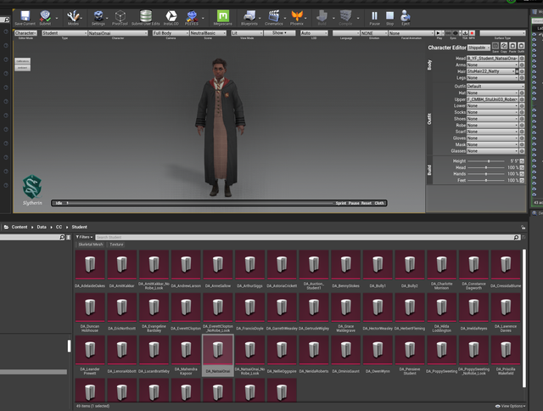The height and width of the screenshot is (411, 543).
Task: Open the View Mode dropdown showing Lit
Action: [247, 33]
